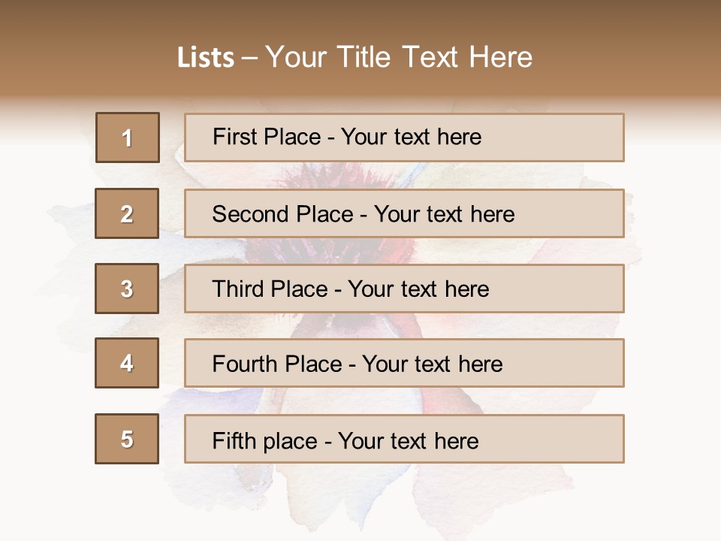Click the dash in the slide title

[x=249, y=58]
